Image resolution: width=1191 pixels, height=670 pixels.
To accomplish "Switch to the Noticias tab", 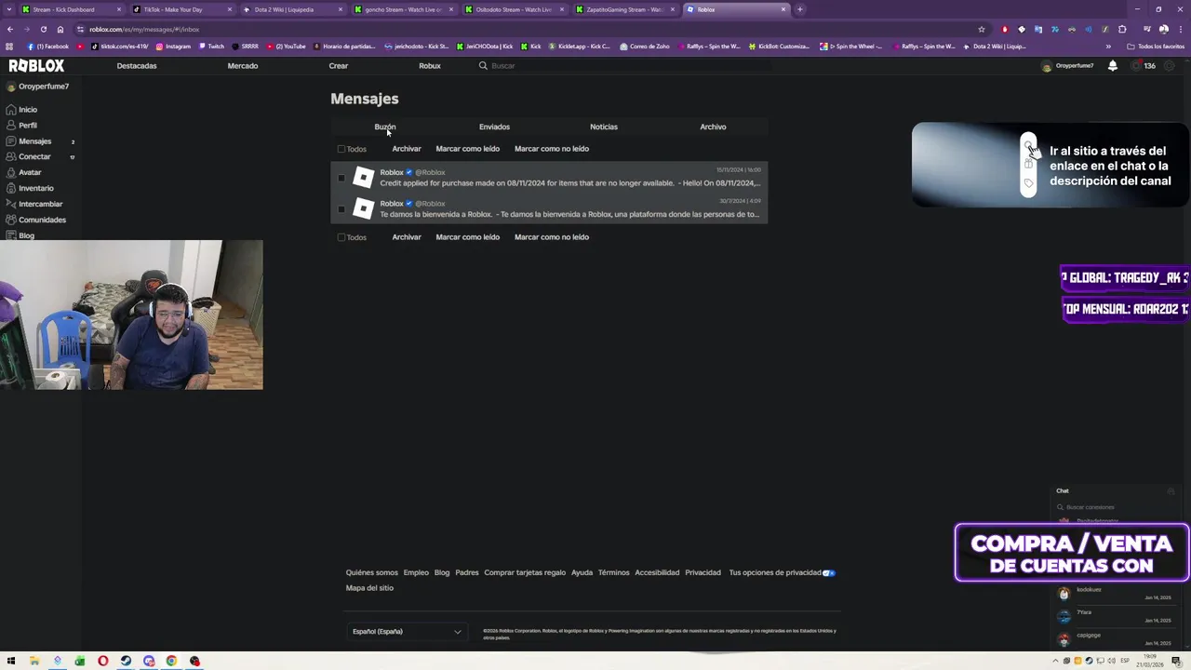I will [604, 127].
